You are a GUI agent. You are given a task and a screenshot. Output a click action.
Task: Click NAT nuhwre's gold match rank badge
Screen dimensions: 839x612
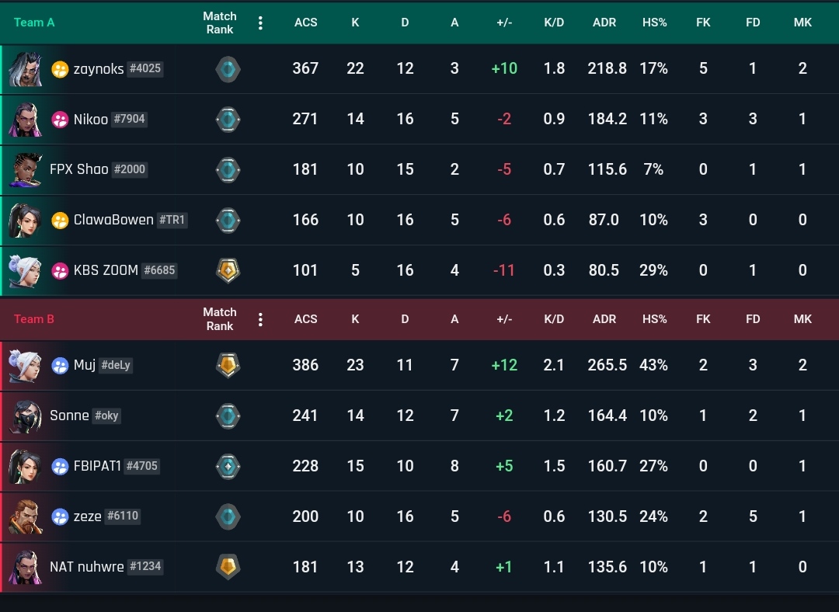[x=228, y=567]
